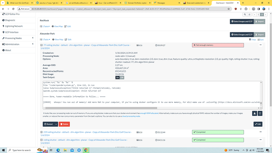The height and width of the screenshot is (153, 272).
Task: Open browser extensions puzzle icon
Action: pos(246,9)
